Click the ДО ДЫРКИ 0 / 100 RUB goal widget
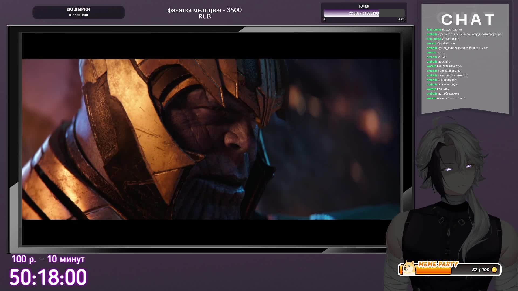The width and height of the screenshot is (518, 291). [79, 12]
